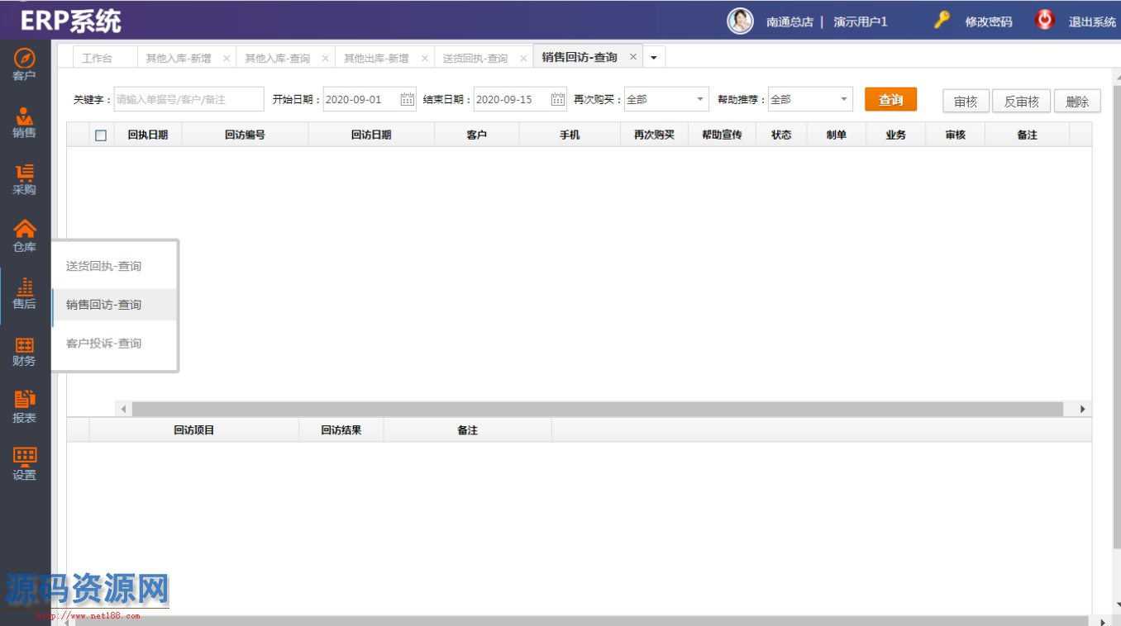Screen dimensions: 1121x626
Task: Click the horizontal scrollbar under the table
Action: coord(597,409)
